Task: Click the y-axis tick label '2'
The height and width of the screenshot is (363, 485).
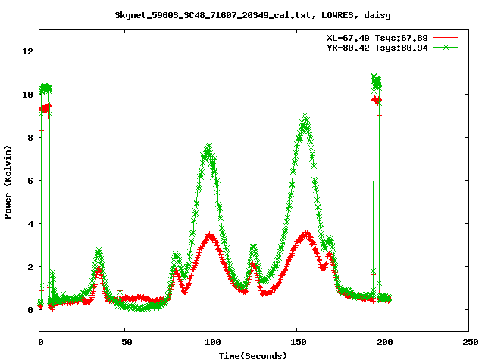Action: click(x=30, y=267)
